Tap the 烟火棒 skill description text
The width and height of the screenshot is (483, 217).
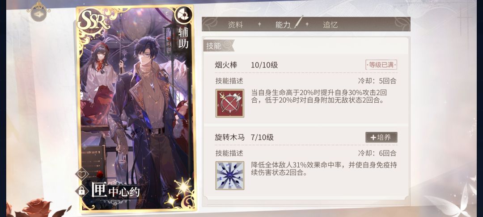319,96
